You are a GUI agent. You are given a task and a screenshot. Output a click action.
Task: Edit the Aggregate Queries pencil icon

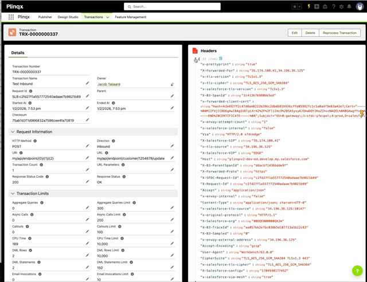coord(87,207)
